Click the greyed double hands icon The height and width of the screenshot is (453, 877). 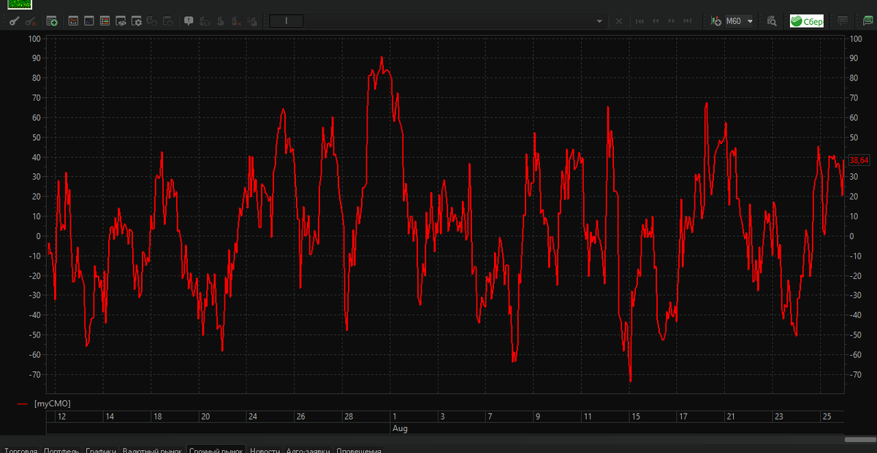click(x=252, y=21)
